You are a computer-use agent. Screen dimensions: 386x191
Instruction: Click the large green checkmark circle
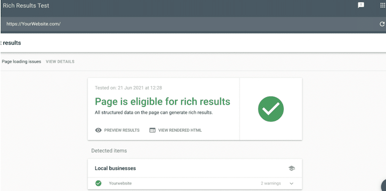click(271, 109)
